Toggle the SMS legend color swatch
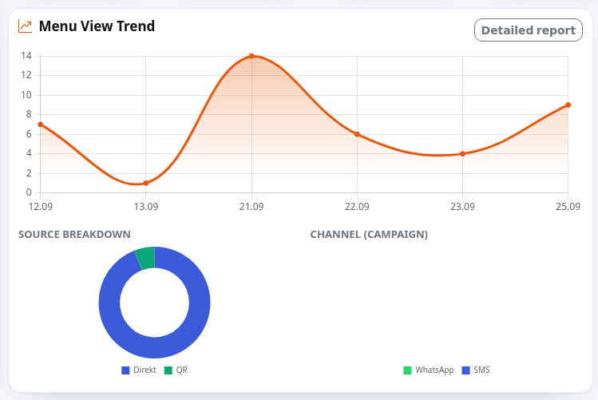This screenshot has width=598, height=400. [x=465, y=370]
